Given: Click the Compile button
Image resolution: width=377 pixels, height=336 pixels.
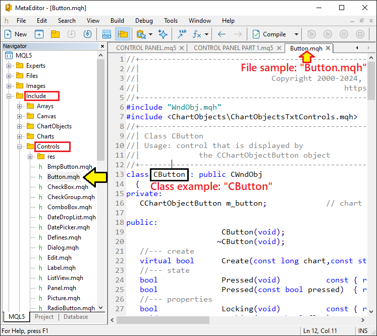Looking at the screenshot, I should (270, 34).
